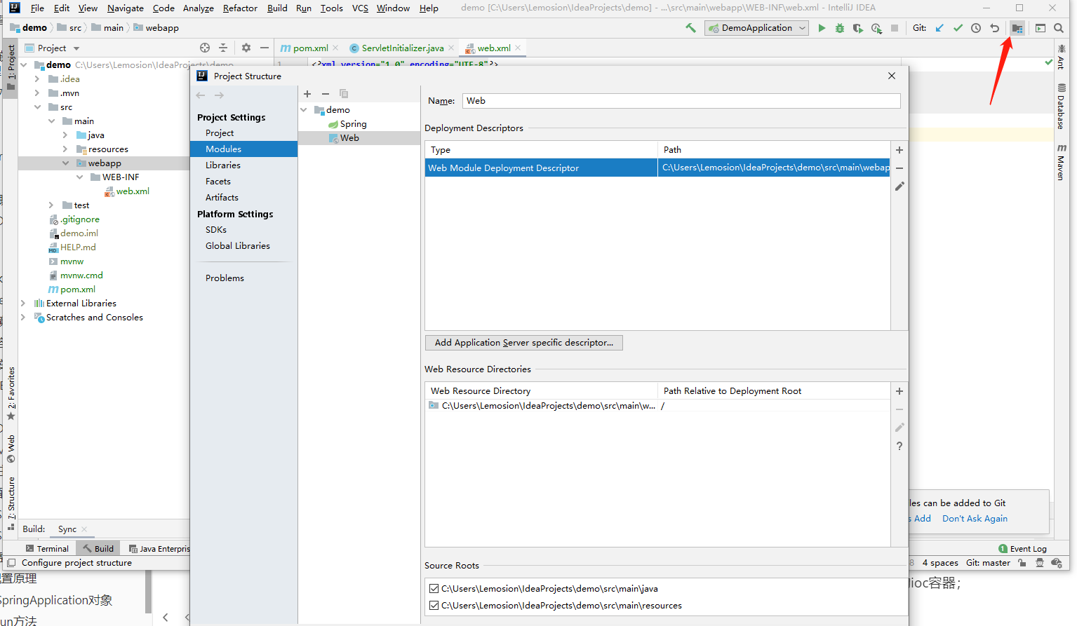Go back with dialog back arrow
1077x626 pixels.
(x=201, y=95)
